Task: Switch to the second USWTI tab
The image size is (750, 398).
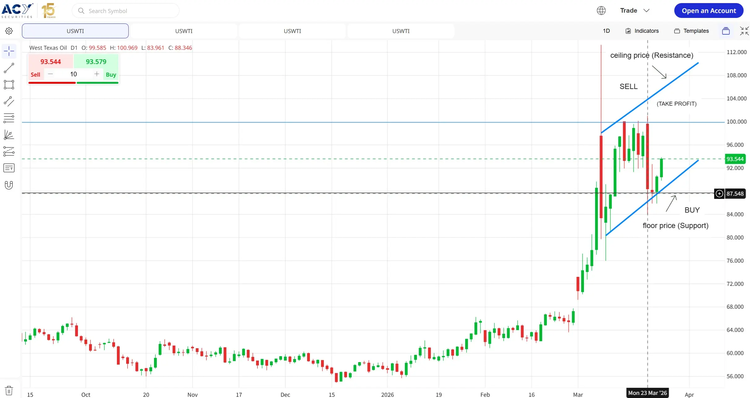Action: (x=184, y=31)
